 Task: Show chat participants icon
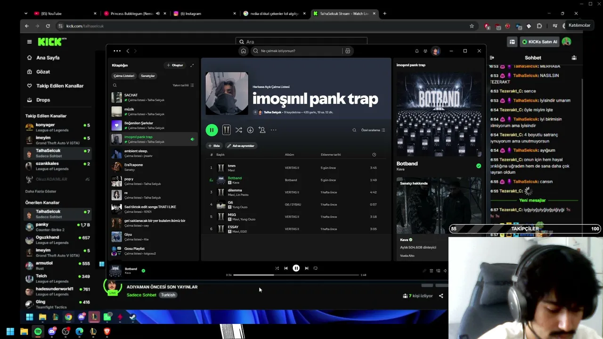[574, 58]
